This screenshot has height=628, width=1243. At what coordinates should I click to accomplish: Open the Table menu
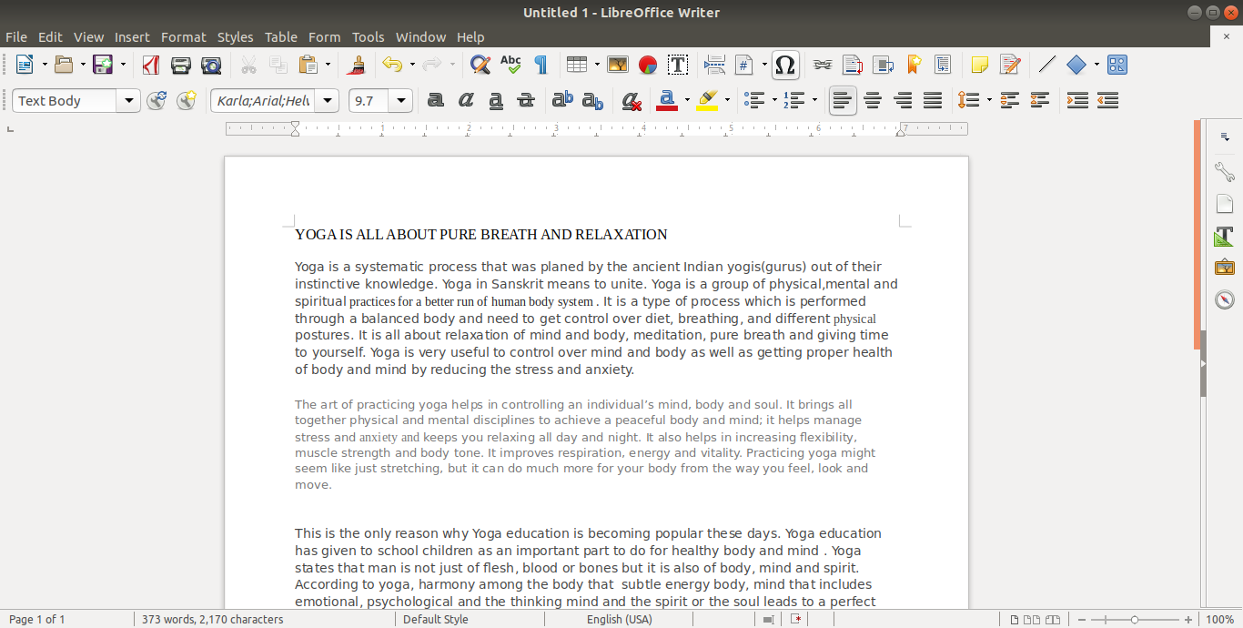click(x=280, y=37)
